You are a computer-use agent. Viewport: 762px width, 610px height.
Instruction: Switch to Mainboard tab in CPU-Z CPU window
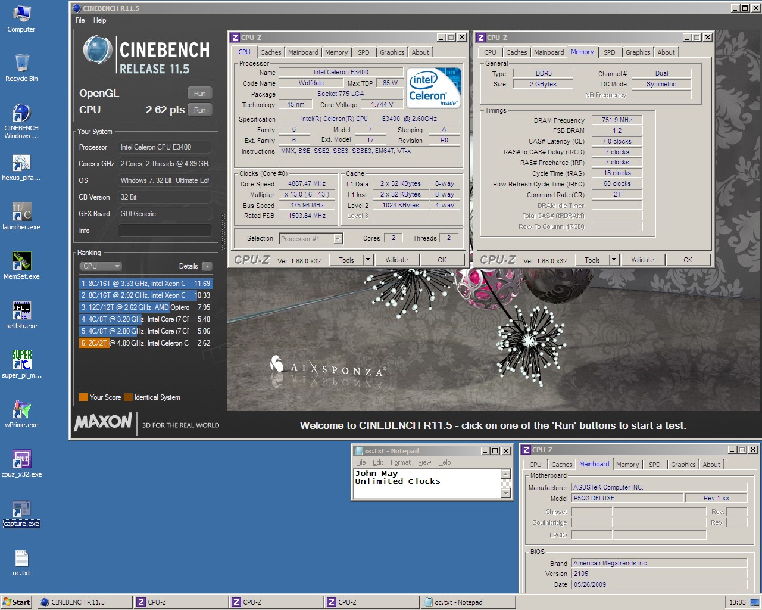tap(303, 52)
